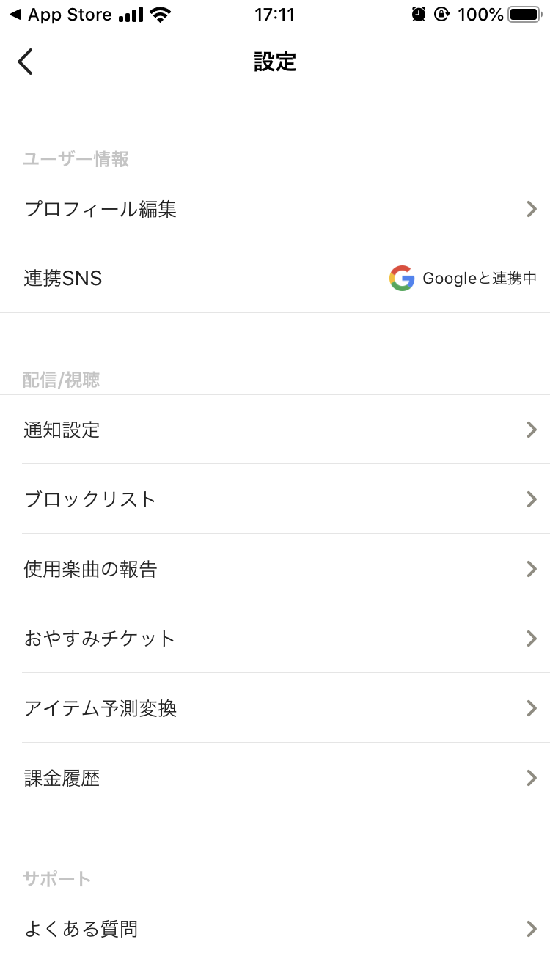The width and height of the screenshot is (550, 978).
Task: Tap the 17:11 clock in status bar
Action: [x=274, y=14]
